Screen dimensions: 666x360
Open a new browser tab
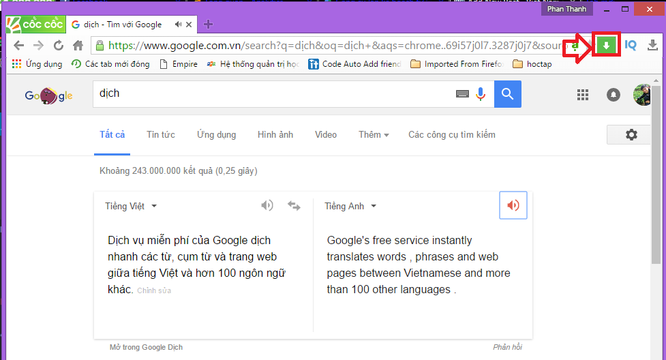(x=208, y=25)
